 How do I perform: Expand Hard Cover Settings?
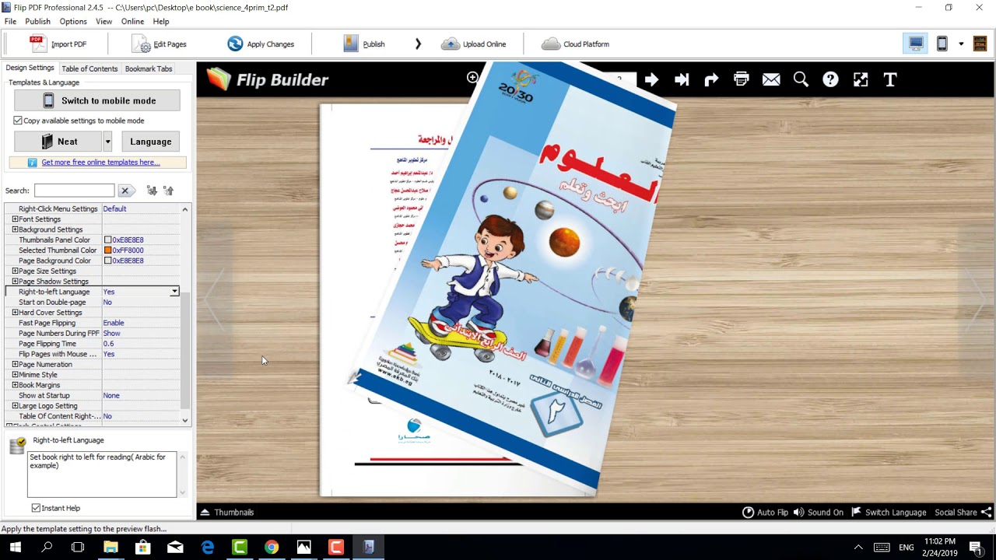(x=15, y=313)
